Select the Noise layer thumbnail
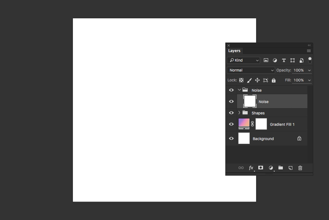This screenshot has width=329, height=220. coord(250,101)
